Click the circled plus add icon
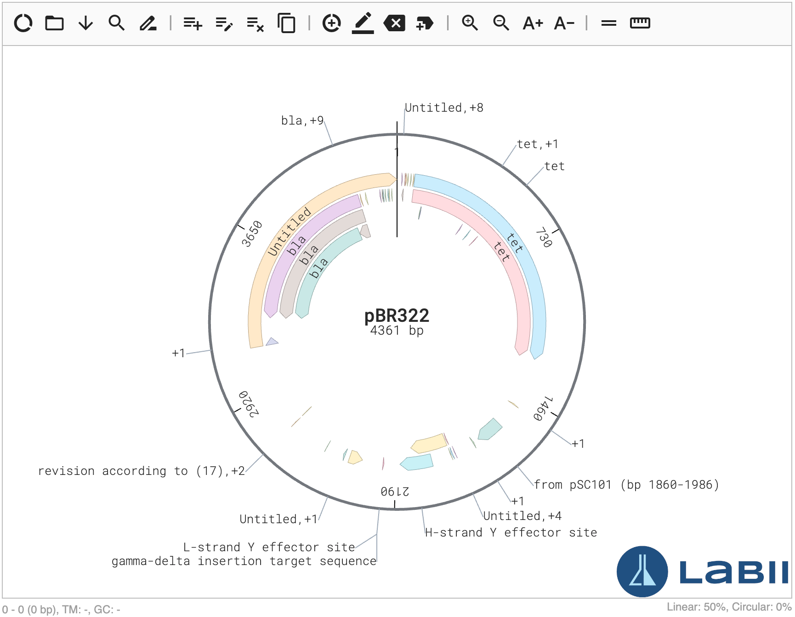Image resolution: width=795 pixels, height=617 pixels. 331,23
